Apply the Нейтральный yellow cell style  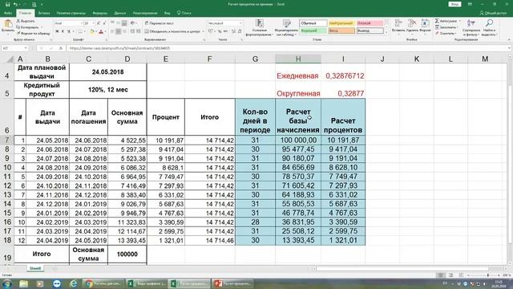click(x=341, y=23)
